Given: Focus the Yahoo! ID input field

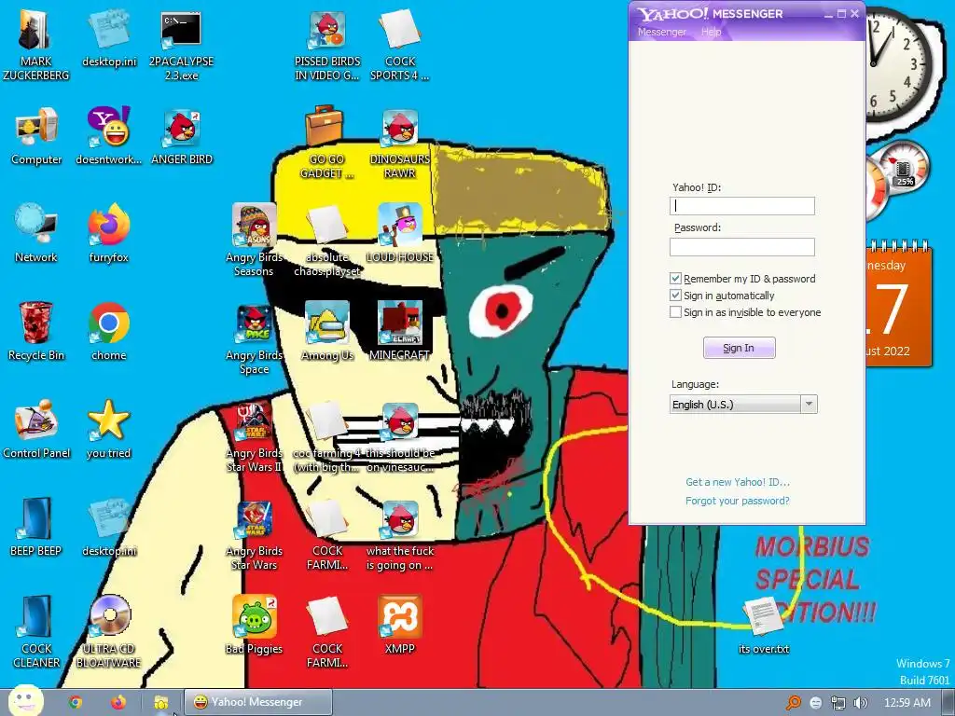Looking at the screenshot, I should point(741,206).
